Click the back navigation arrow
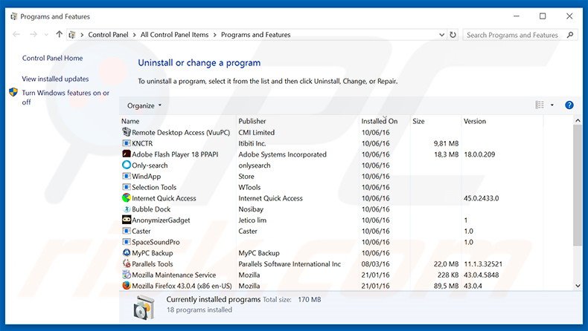 pos(16,34)
